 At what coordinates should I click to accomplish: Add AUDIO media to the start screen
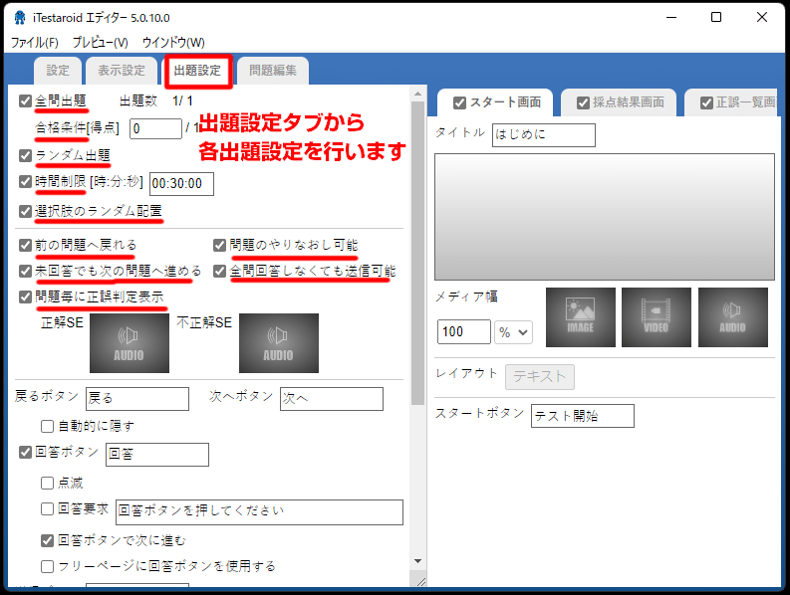[732, 317]
